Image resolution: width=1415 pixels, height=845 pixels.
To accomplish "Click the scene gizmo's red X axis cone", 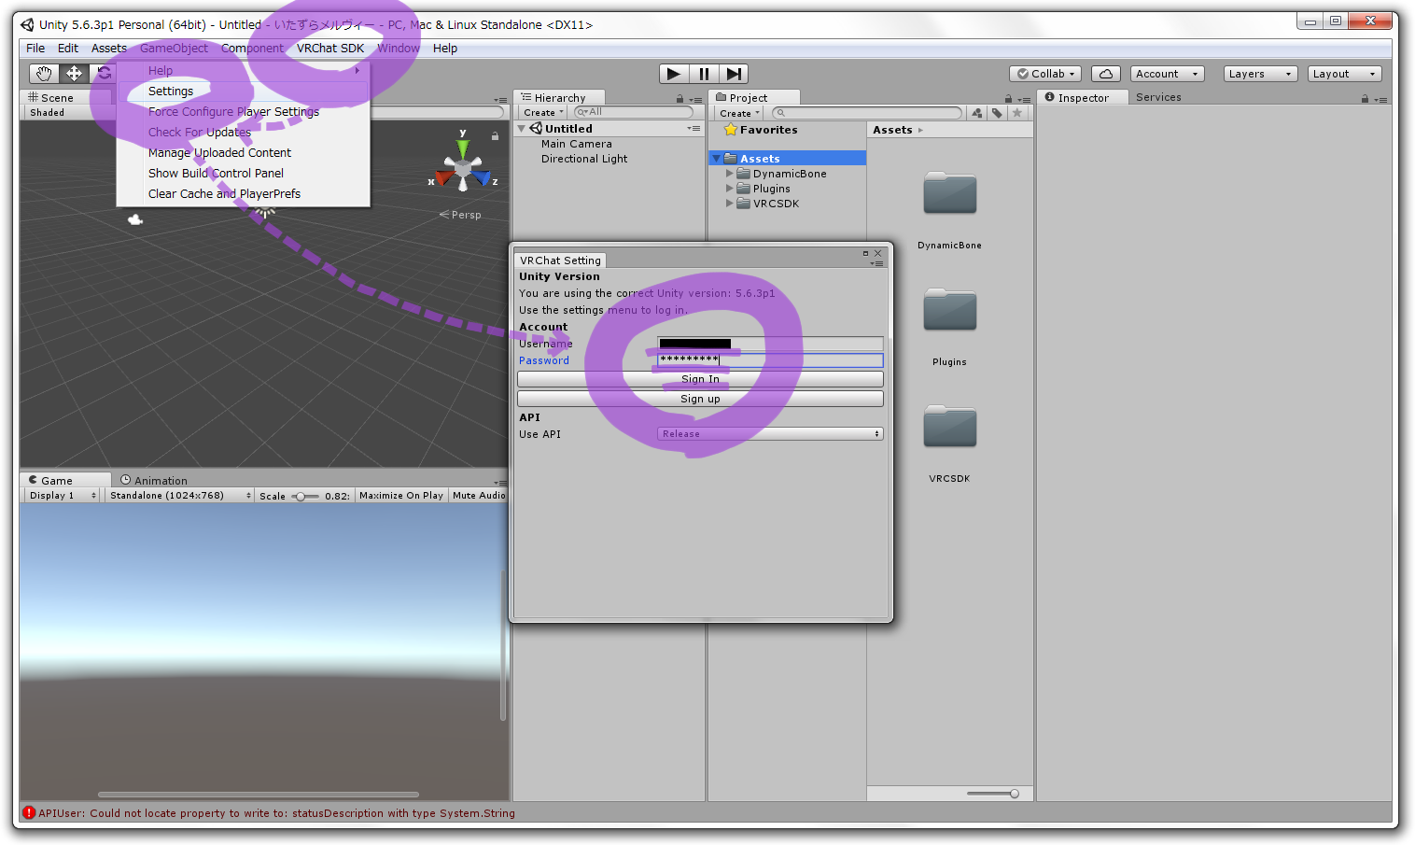I will (x=443, y=177).
